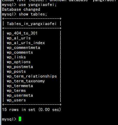
Task: Click the green cursor at the mysql prompt
Action: 20,119
